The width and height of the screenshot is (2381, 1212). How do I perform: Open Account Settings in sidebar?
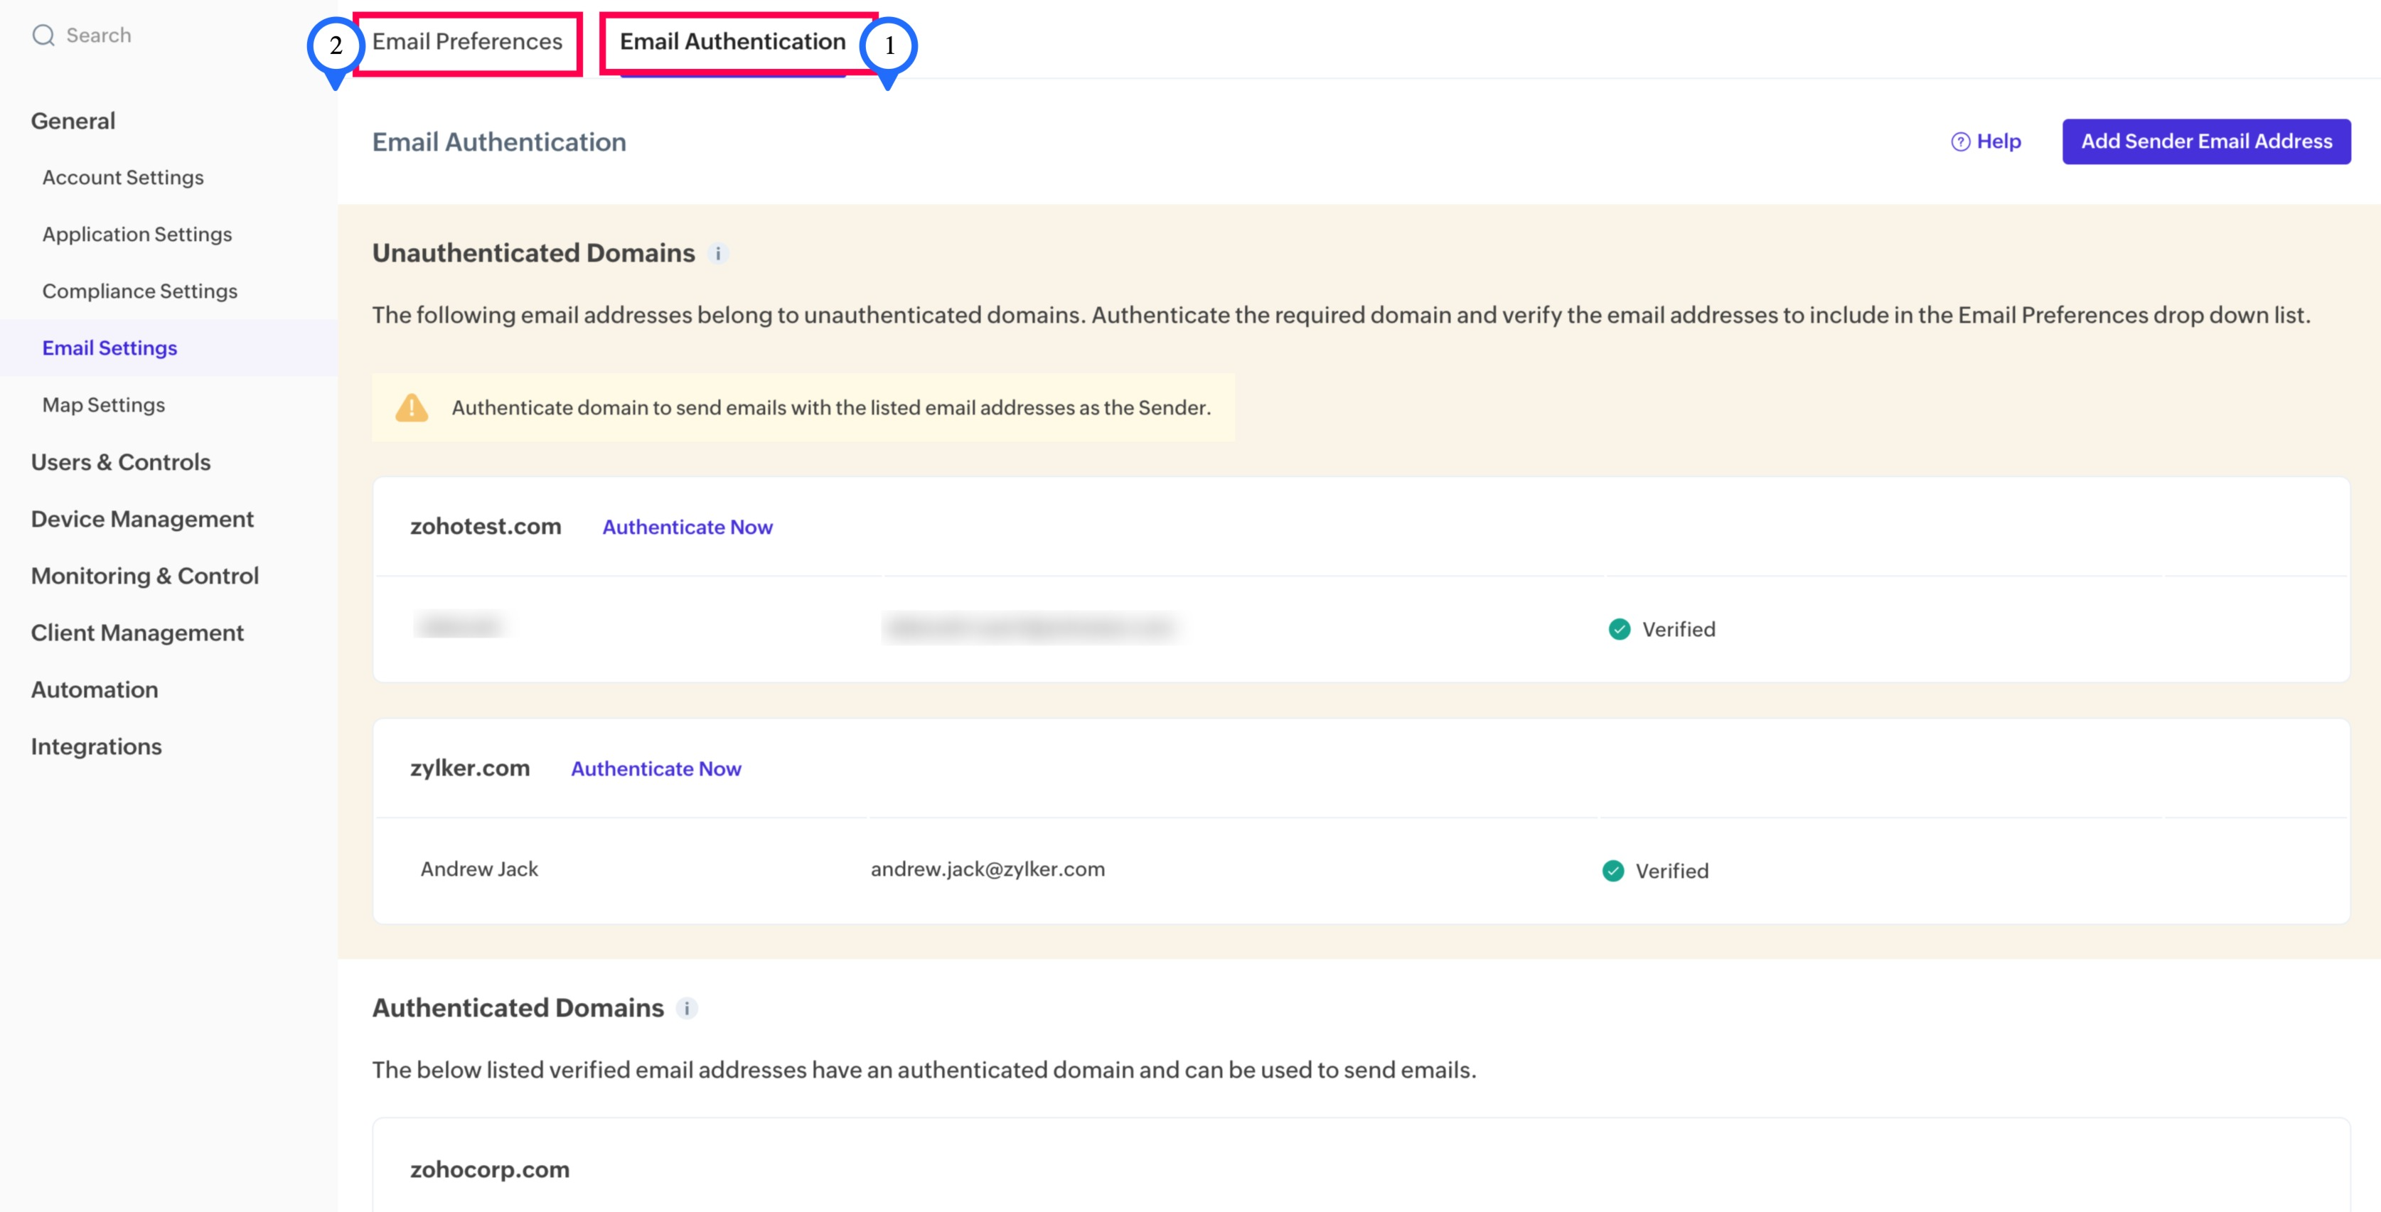tap(123, 178)
